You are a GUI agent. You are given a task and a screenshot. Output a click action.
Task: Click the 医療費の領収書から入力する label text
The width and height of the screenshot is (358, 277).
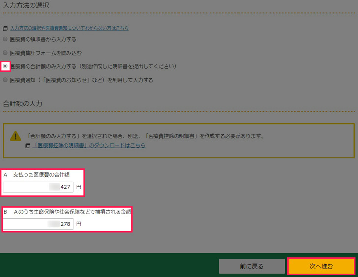point(43,39)
